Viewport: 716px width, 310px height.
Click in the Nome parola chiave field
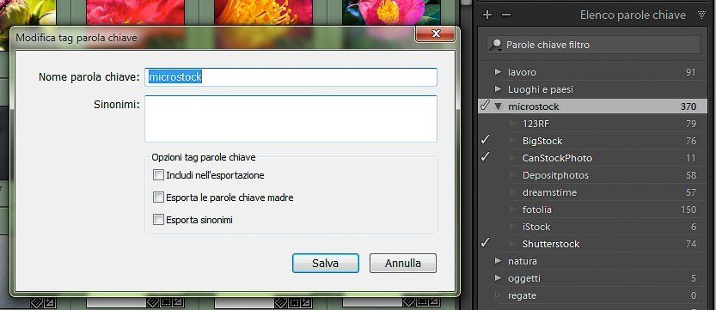click(x=291, y=77)
